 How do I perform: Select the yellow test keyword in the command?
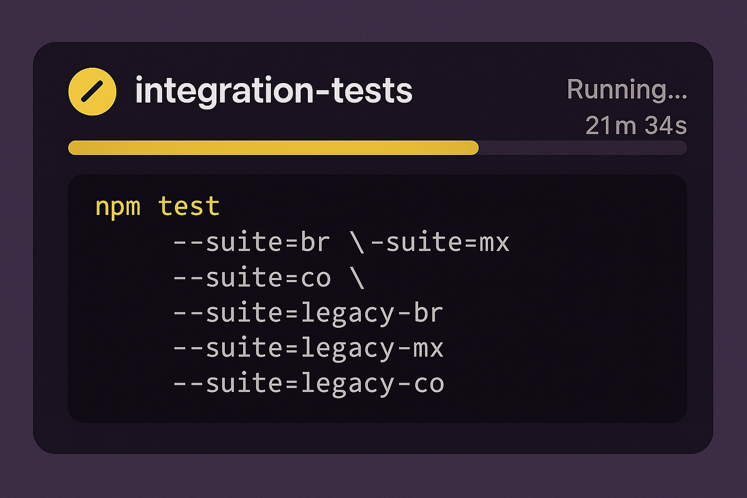(189, 206)
